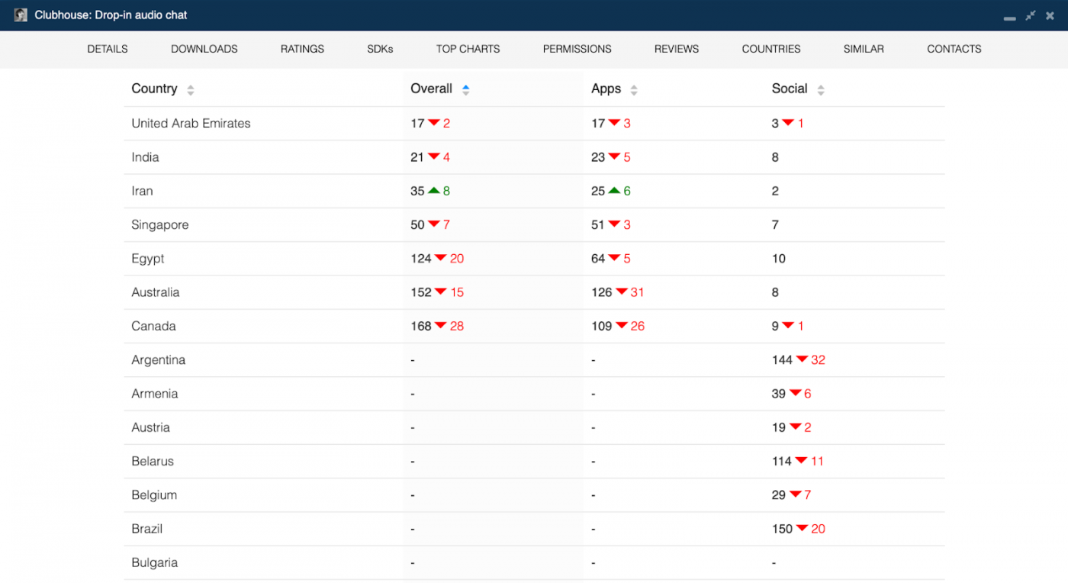
Task: Sort by the Apps column arrows
Action: (x=634, y=90)
